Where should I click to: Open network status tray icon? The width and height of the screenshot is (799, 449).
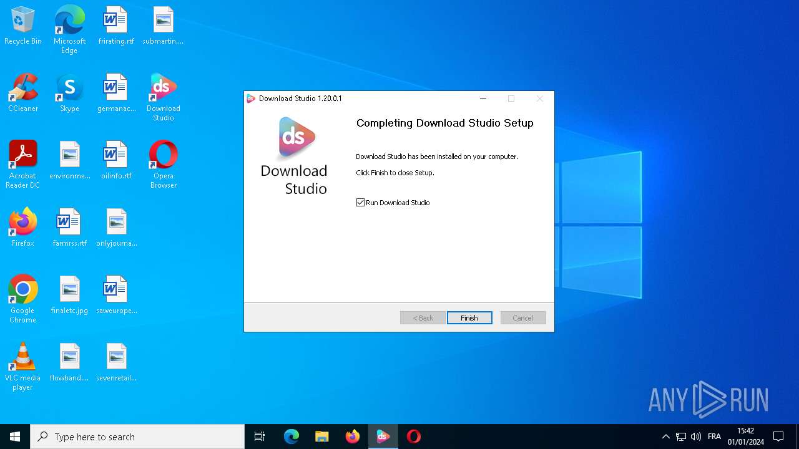tap(681, 437)
